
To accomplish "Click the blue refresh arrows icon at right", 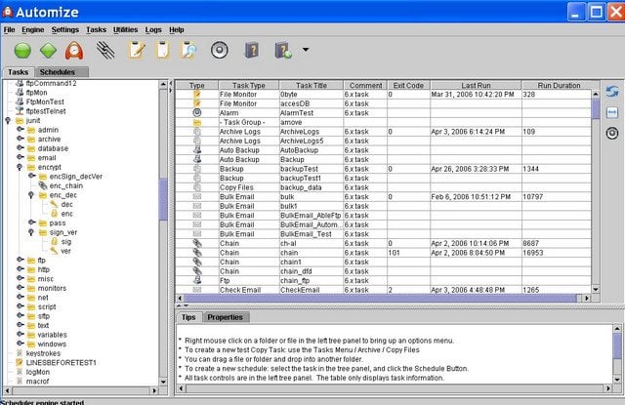I will click(612, 92).
